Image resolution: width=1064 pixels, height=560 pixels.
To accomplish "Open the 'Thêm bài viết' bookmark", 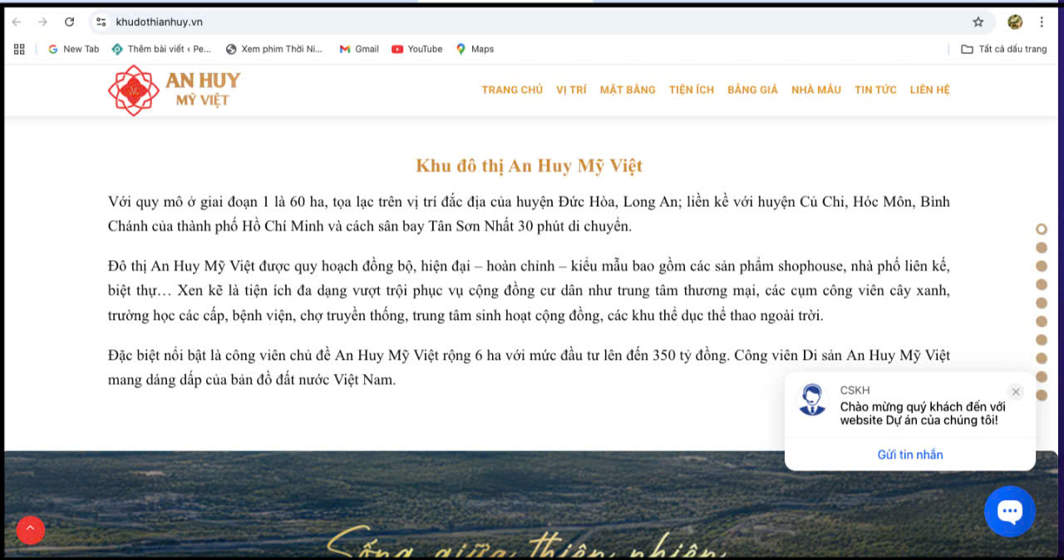I will click(x=161, y=49).
